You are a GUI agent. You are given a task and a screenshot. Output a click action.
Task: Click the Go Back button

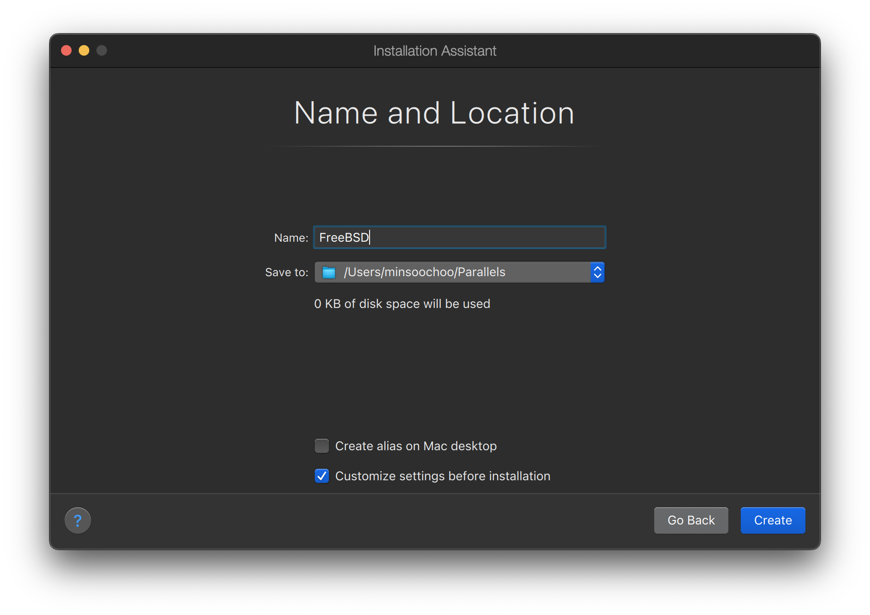[x=691, y=520]
